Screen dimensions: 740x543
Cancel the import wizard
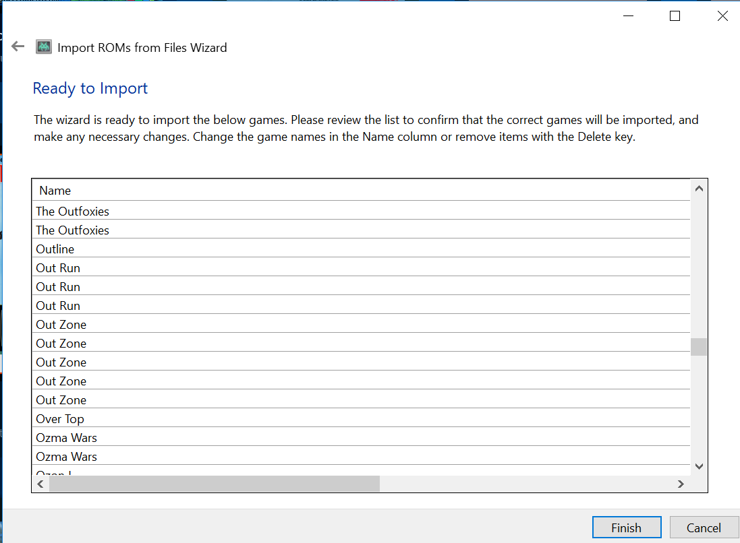704,528
